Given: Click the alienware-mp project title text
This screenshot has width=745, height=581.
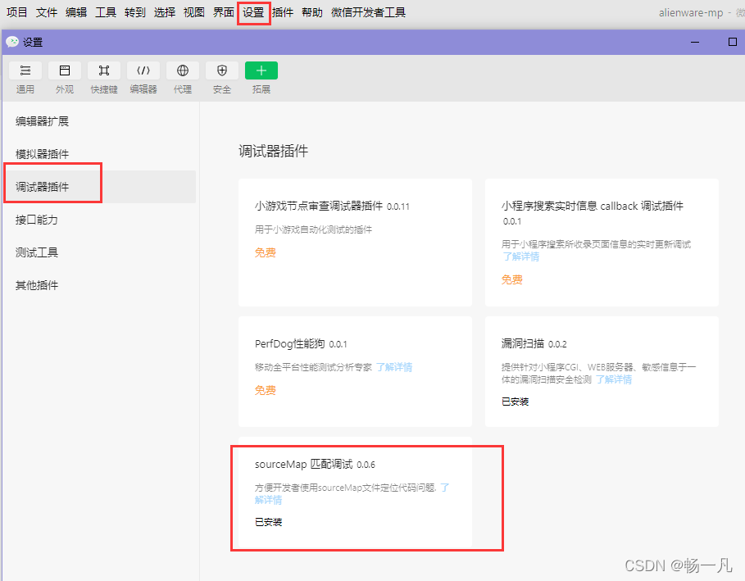Looking at the screenshot, I should [691, 13].
